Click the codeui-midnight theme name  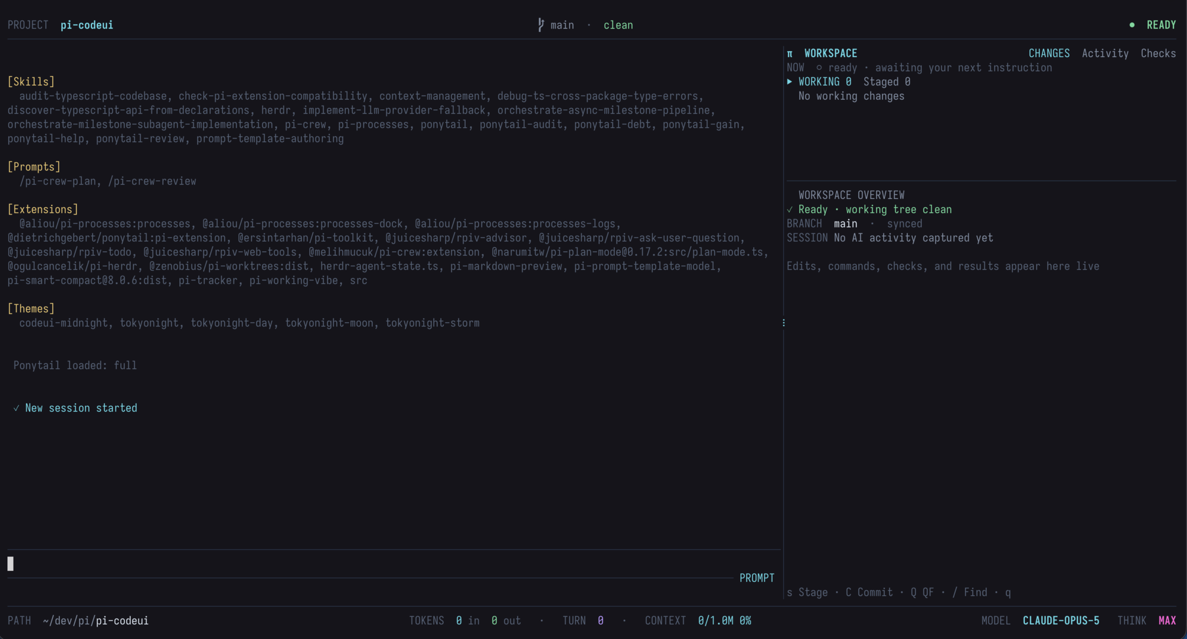tap(64, 323)
